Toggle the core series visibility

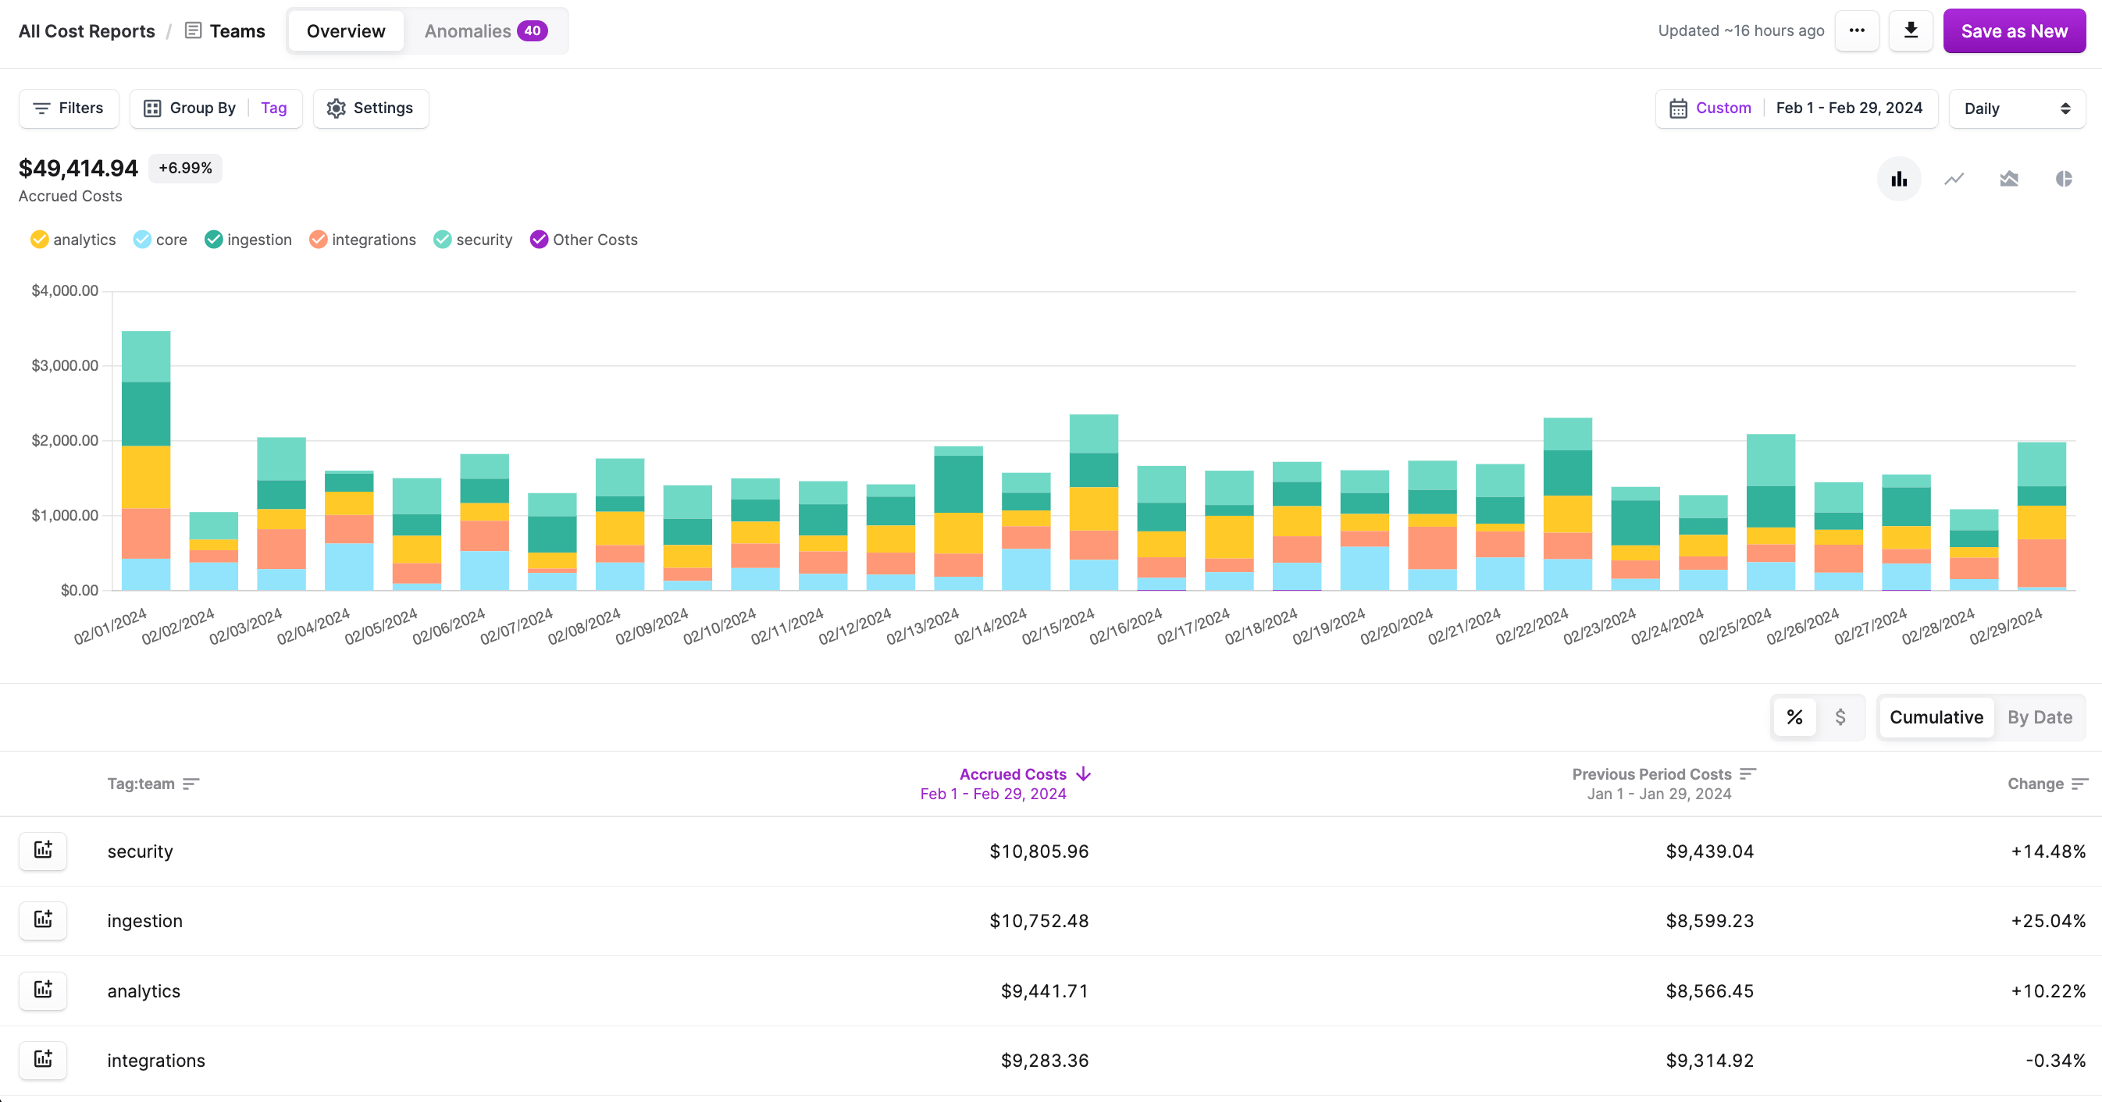[160, 239]
